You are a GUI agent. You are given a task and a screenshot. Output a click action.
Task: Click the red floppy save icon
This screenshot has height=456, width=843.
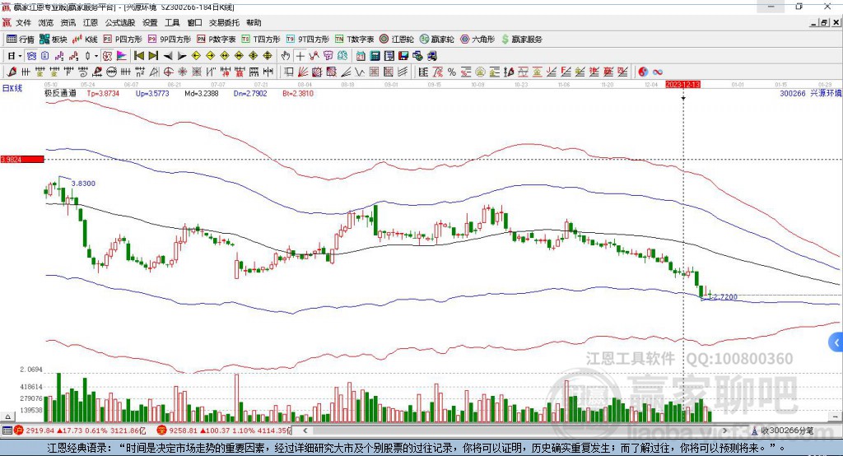click(x=403, y=56)
